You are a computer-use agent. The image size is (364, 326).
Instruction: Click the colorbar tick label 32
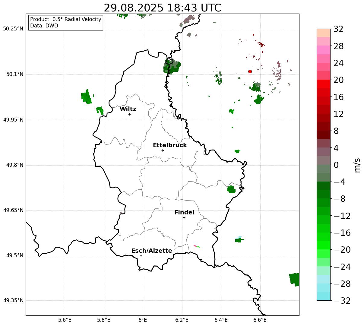338,29
